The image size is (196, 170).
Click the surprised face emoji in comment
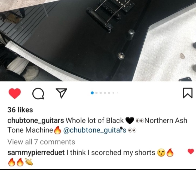click(x=161, y=153)
